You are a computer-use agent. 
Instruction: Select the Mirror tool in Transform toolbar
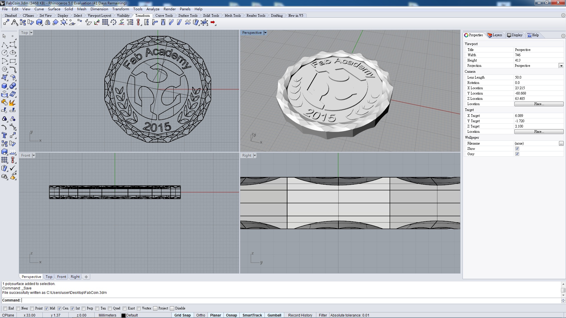[47, 22]
